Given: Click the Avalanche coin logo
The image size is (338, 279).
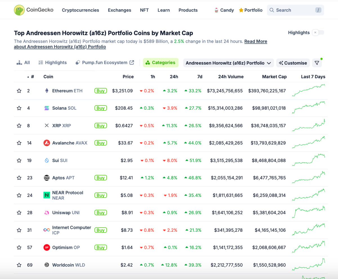Looking at the screenshot, I should coord(47,143).
